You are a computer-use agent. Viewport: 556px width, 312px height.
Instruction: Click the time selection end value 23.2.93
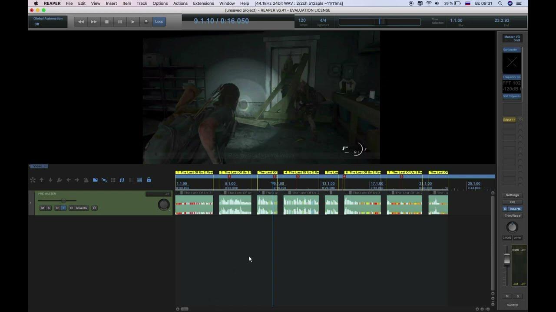pos(502,20)
